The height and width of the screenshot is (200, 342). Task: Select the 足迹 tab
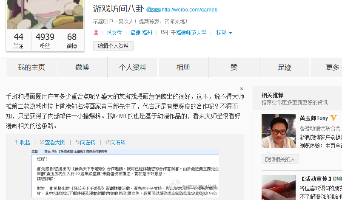[285, 68]
